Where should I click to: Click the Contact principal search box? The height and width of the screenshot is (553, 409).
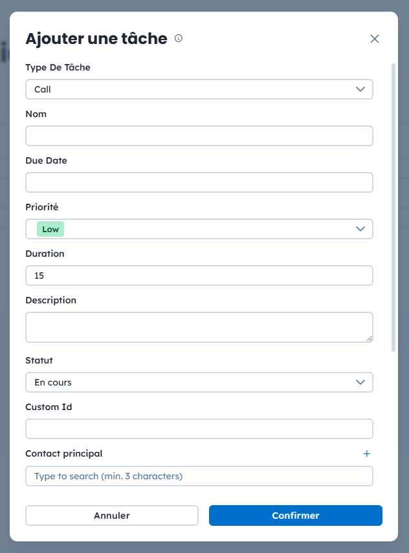point(199,476)
